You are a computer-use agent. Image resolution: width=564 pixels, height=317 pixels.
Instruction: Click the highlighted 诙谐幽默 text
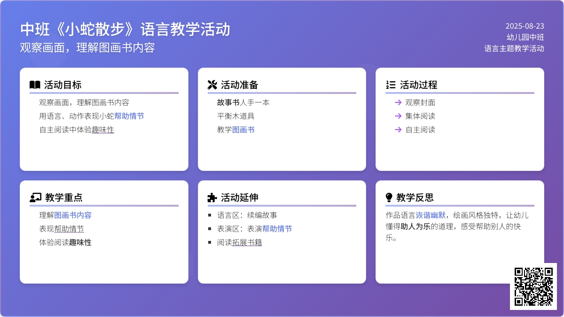(x=431, y=215)
